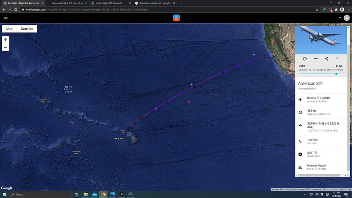Screen dimensions: 352x198
Task: Click the flight progress slider handle
Action: [x=336, y=74]
